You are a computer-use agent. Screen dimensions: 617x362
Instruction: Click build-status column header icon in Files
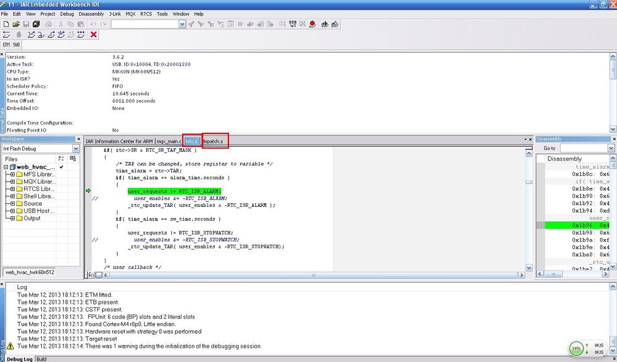[x=61, y=159]
